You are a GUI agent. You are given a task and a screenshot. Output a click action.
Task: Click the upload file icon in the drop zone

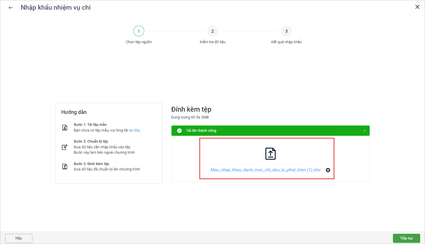pyautogui.click(x=270, y=154)
